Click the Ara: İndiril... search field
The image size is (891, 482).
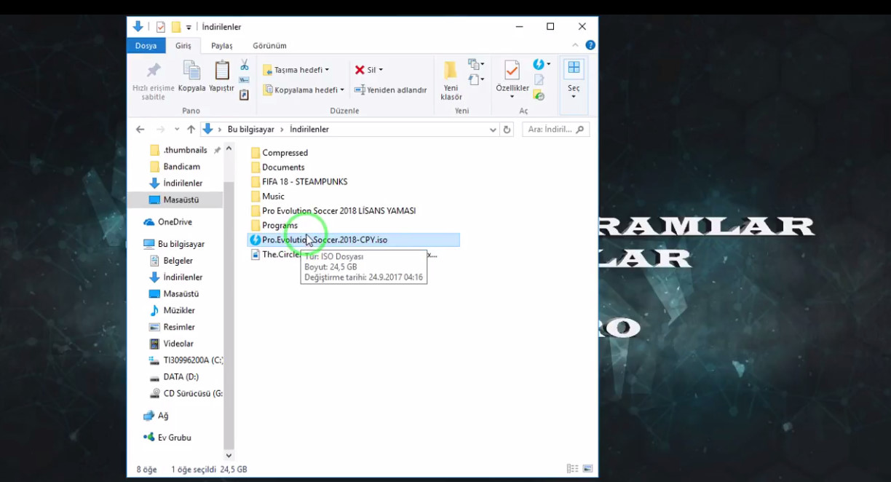pos(555,130)
